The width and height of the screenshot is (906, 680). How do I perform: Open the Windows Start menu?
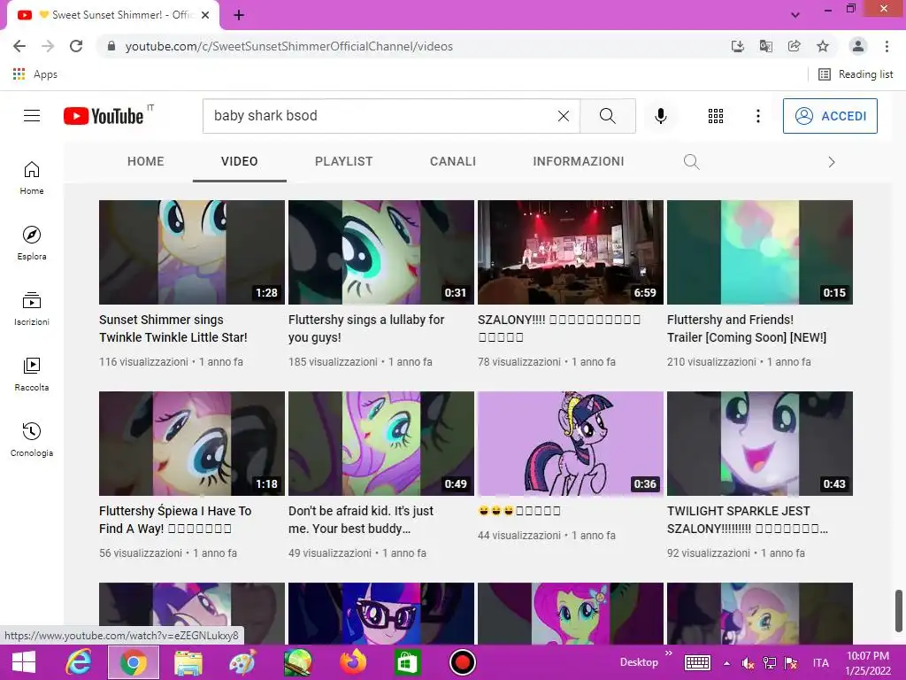tap(24, 662)
